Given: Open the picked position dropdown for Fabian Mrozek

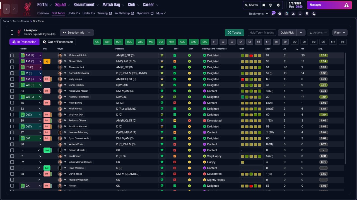Looking at the screenshot, I should point(31,150).
